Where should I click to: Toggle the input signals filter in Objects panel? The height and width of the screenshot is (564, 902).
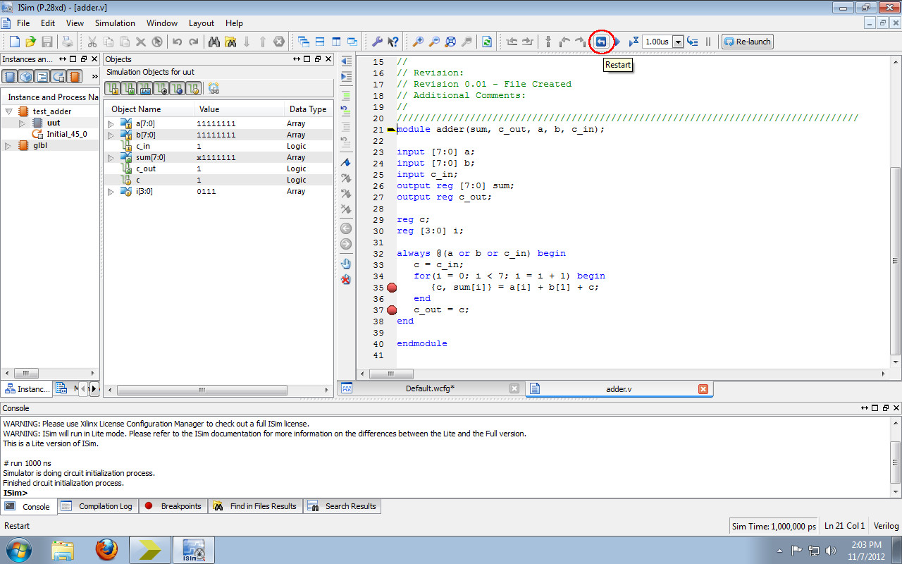coord(114,90)
